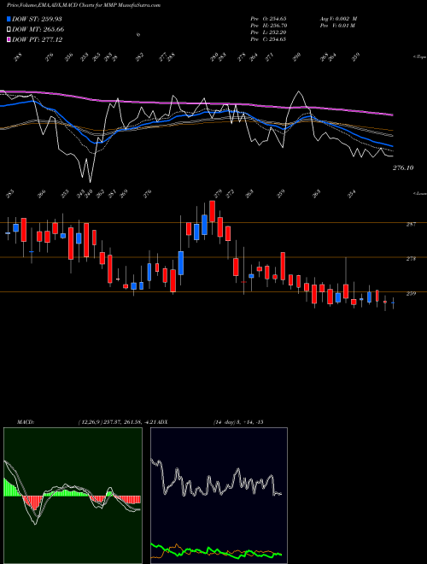Click the '278' price axis label
The image size is (427, 564).
pyautogui.click(x=411, y=259)
